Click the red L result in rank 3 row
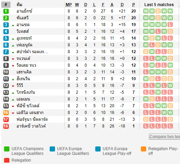The width and height of the screenshot is (180, 164). 170,25
